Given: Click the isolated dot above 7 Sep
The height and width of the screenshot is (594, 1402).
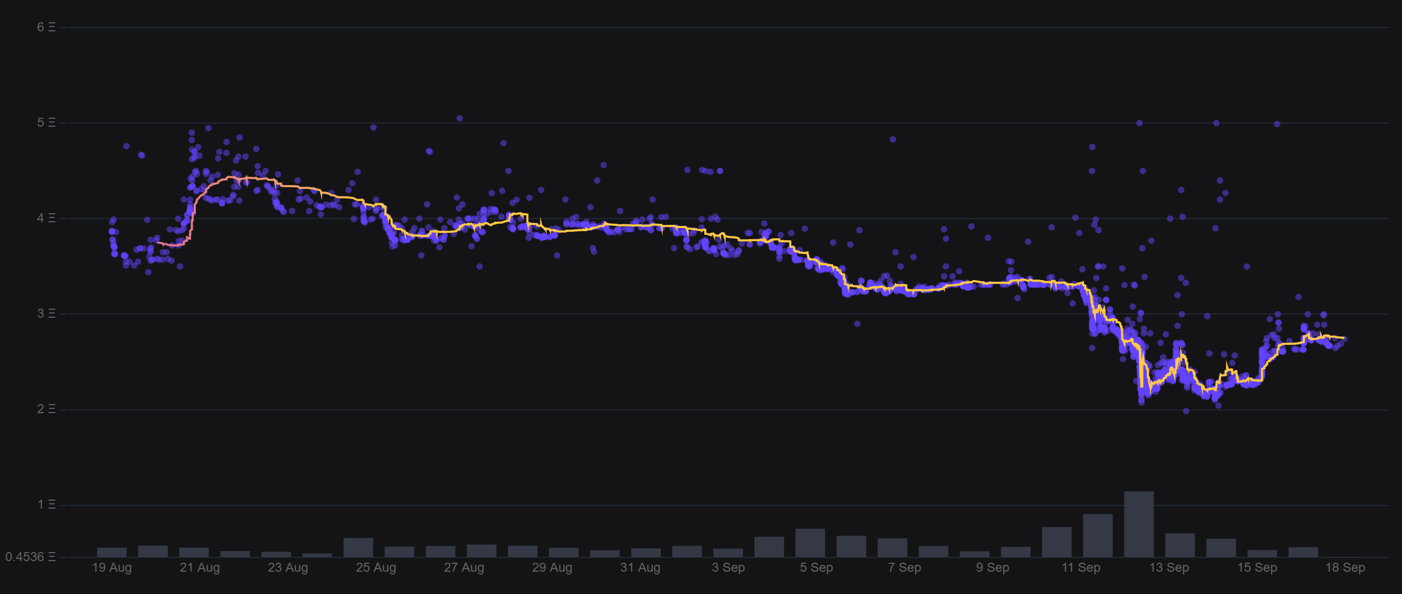Looking at the screenshot, I should (x=893, y=139).
